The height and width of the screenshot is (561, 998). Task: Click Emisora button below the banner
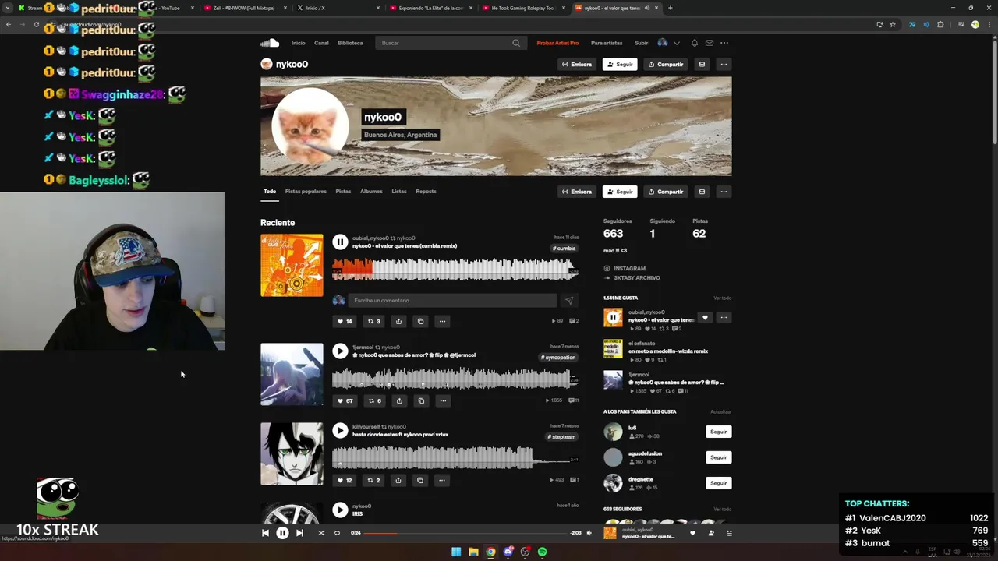(577, 192)
